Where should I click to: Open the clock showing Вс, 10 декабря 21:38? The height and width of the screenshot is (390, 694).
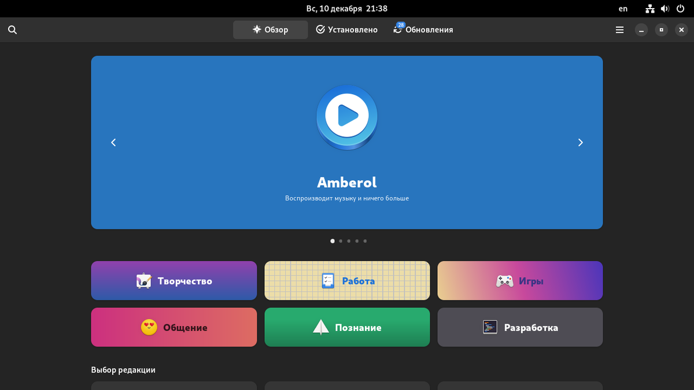tap(347, 9)
